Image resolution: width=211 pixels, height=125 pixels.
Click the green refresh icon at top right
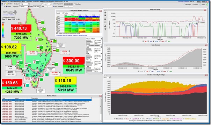(208, 5)
